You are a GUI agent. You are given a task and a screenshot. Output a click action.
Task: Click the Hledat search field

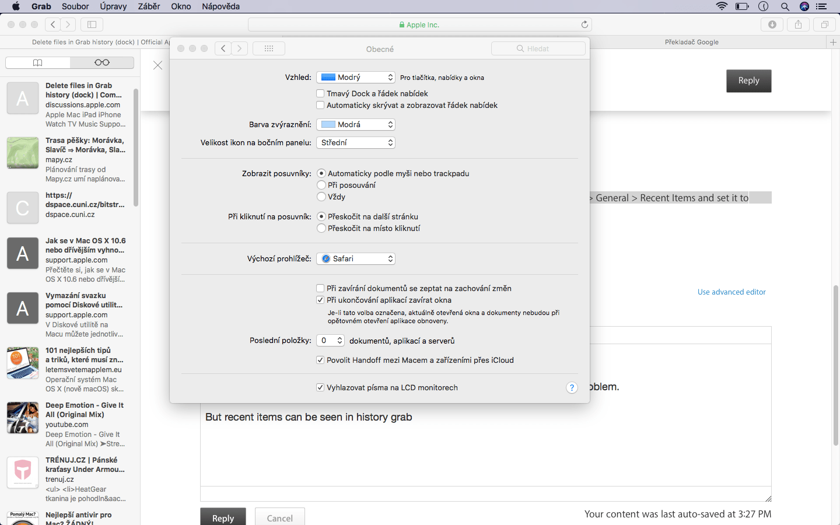538,48
